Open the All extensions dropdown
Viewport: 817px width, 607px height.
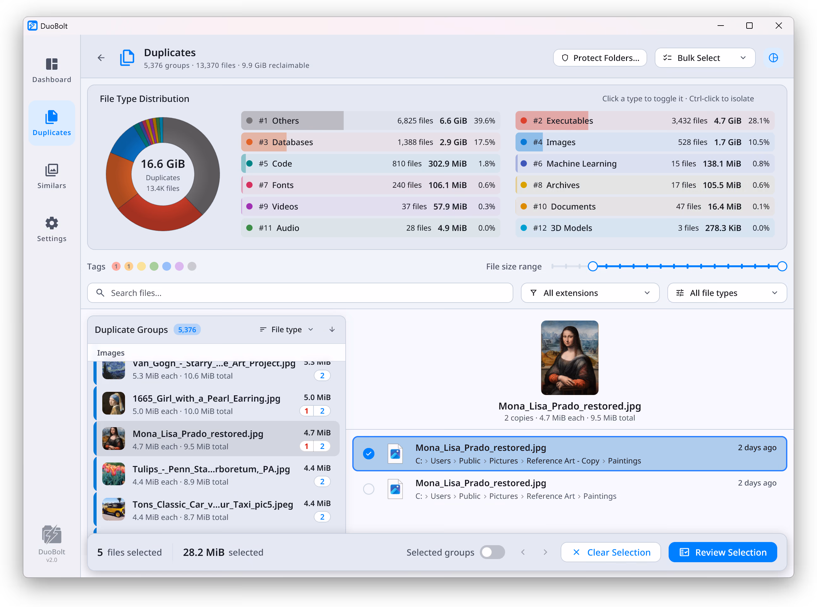tap(589, 292)
